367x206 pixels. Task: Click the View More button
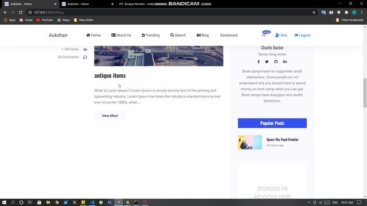tap(110, 116)
